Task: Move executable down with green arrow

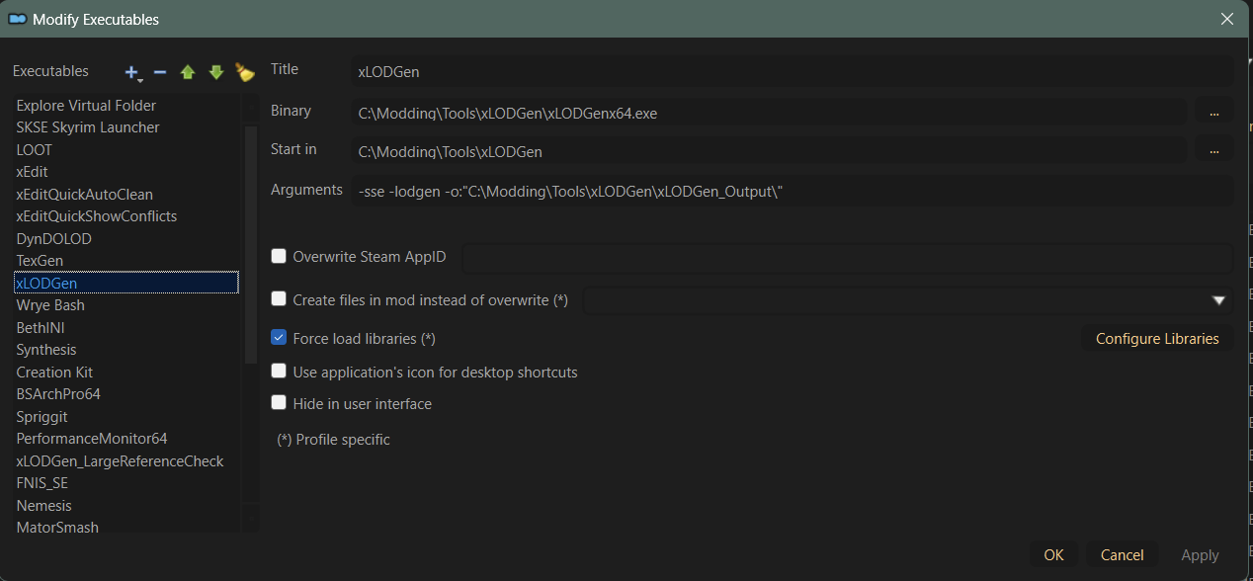Action: click(215, 72)
